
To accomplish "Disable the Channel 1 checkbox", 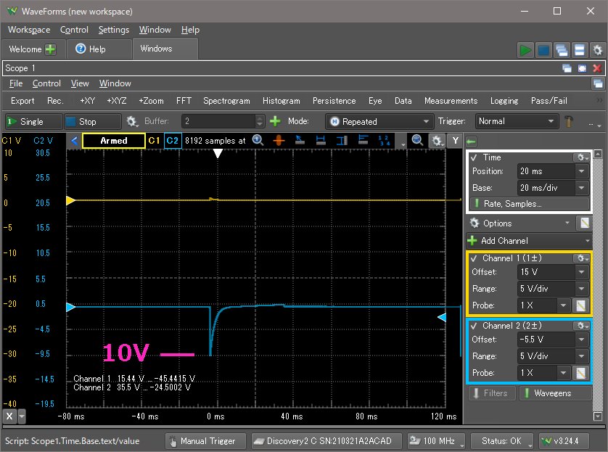I will [x=474, y=258].
